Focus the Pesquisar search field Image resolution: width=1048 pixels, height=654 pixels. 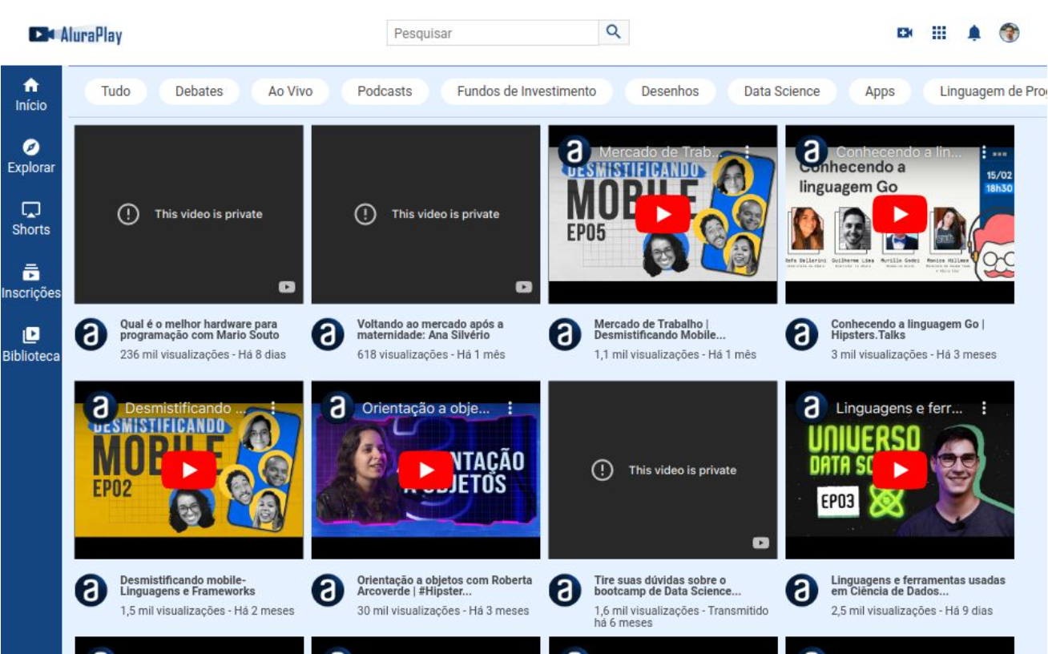493,33
